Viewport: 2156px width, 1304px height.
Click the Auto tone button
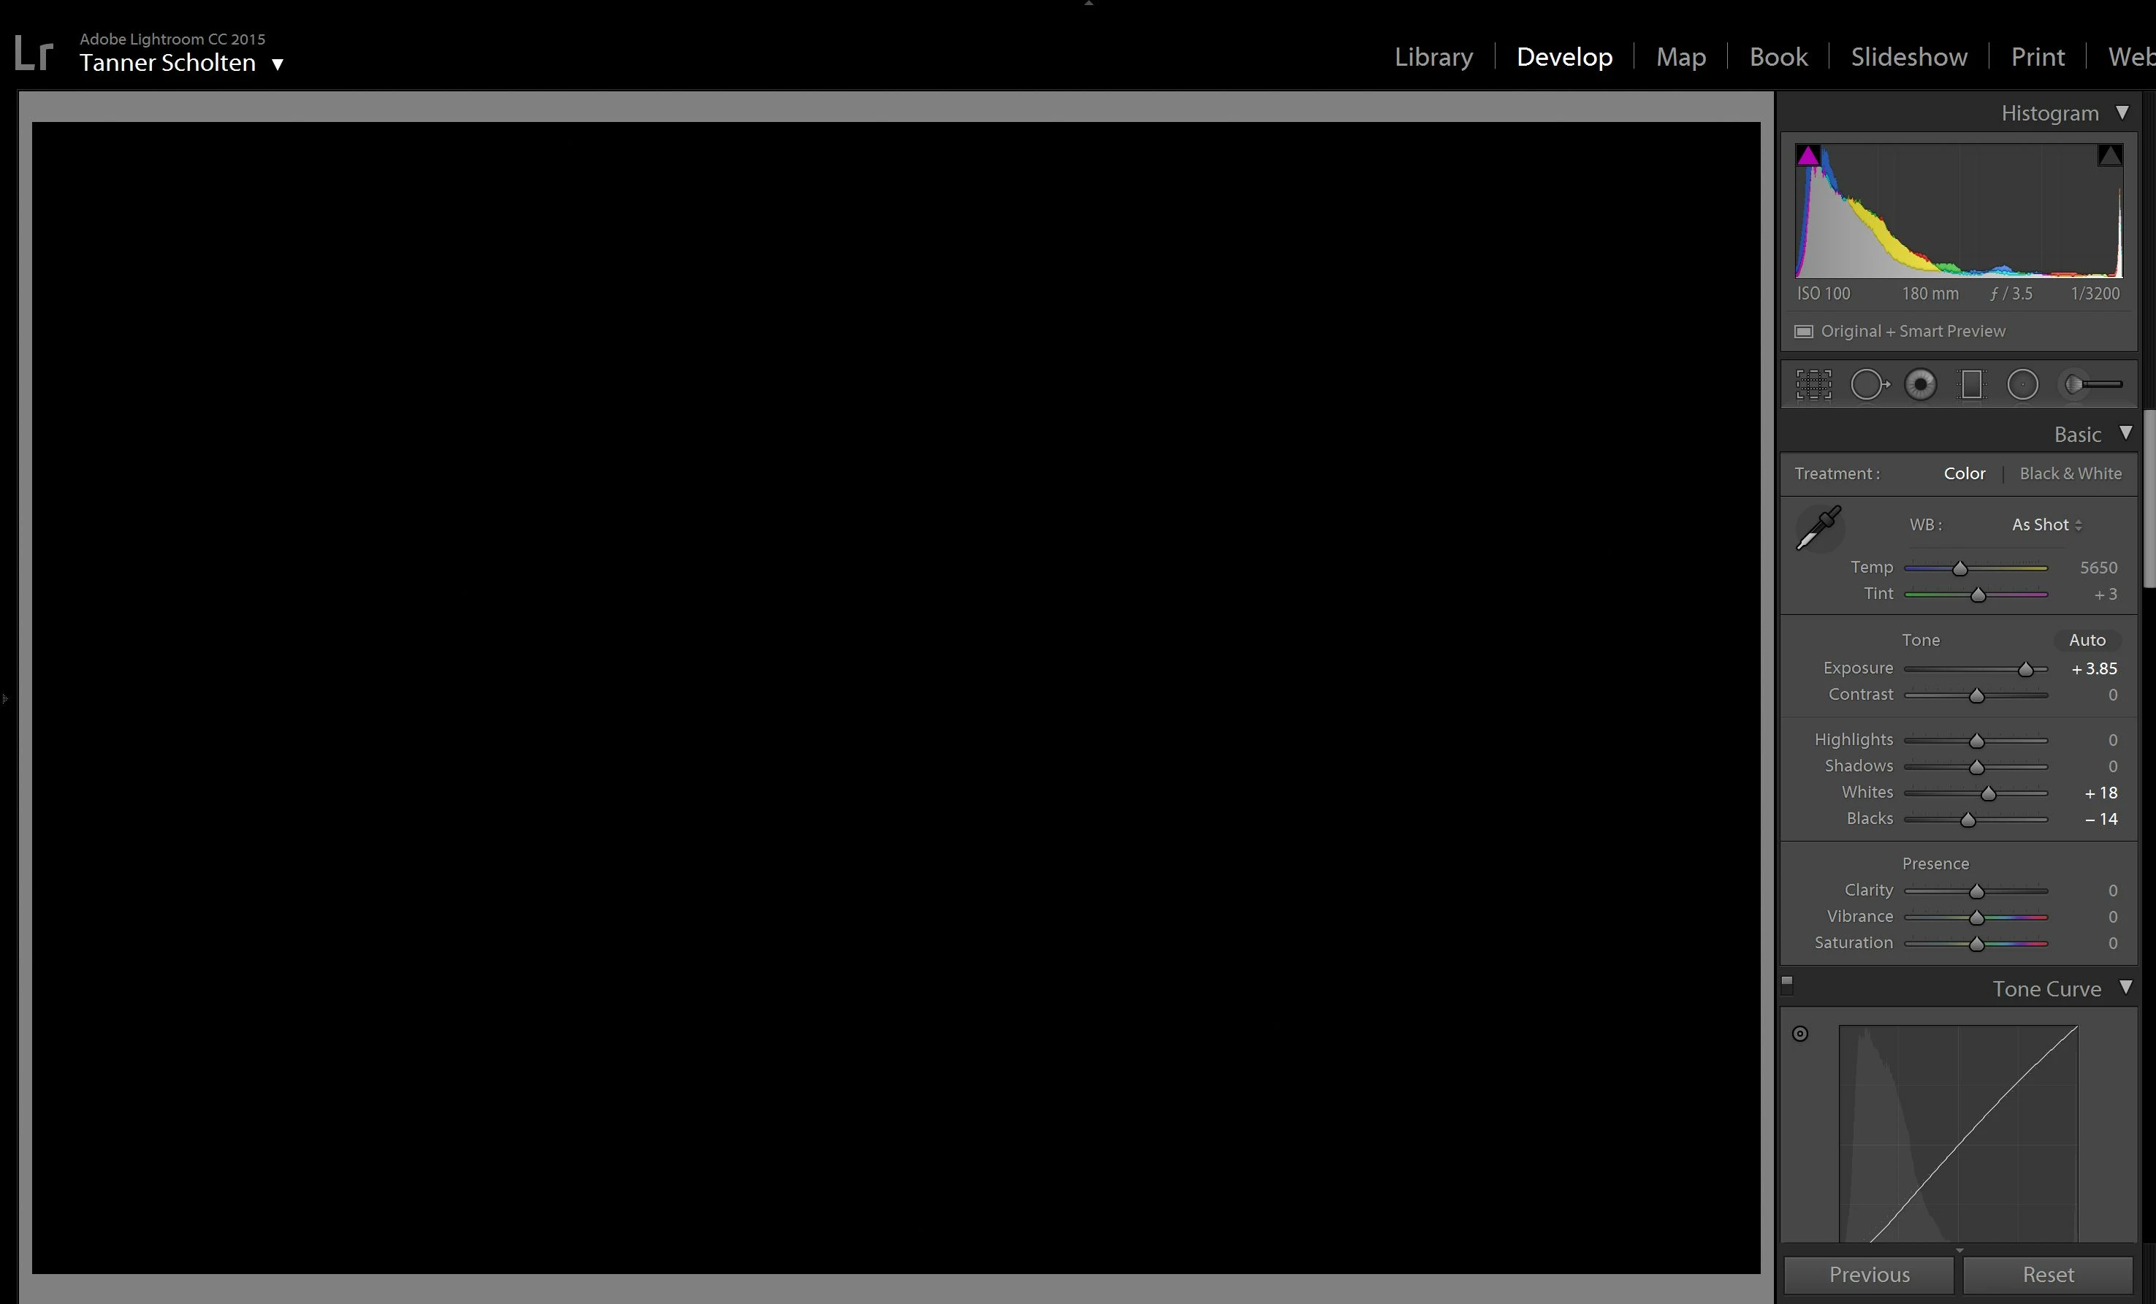[2086, 641]
